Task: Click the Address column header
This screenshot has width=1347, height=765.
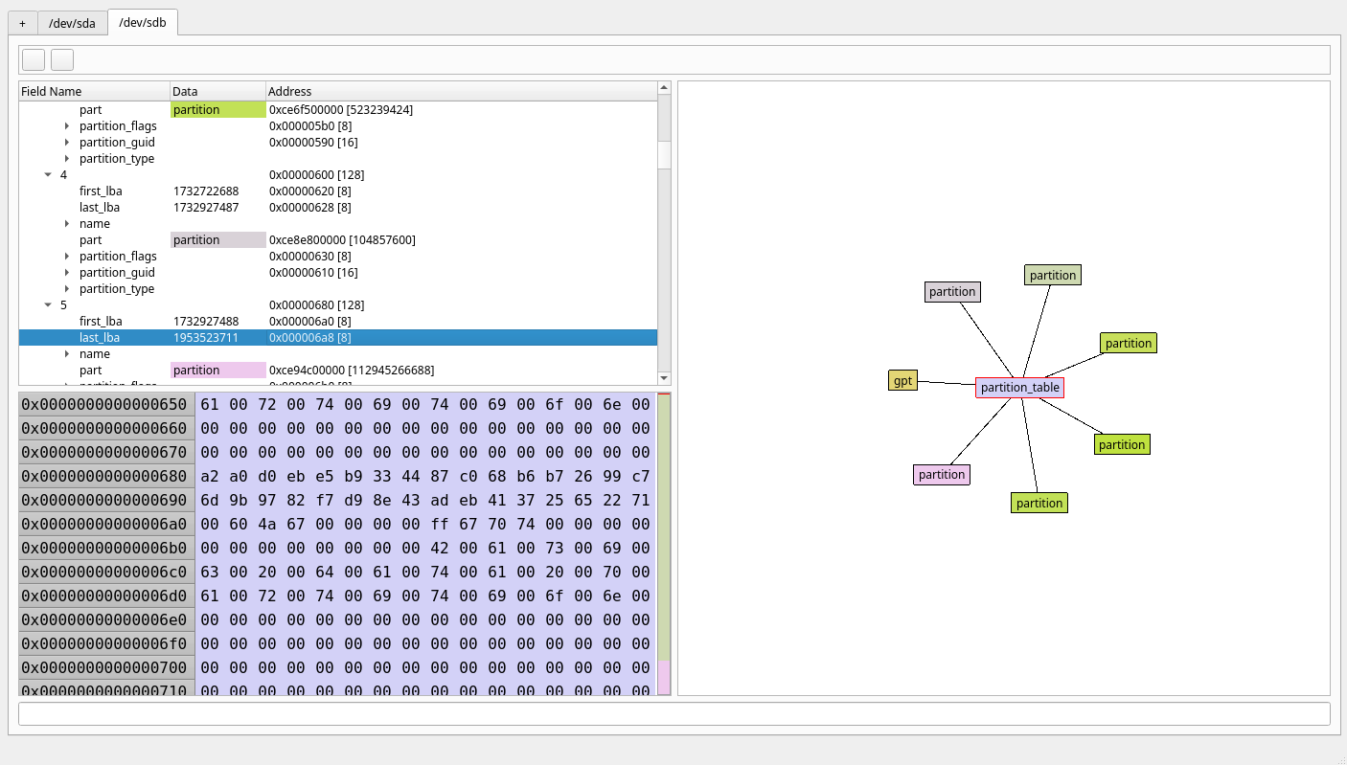Action: [x=461, y=91]
